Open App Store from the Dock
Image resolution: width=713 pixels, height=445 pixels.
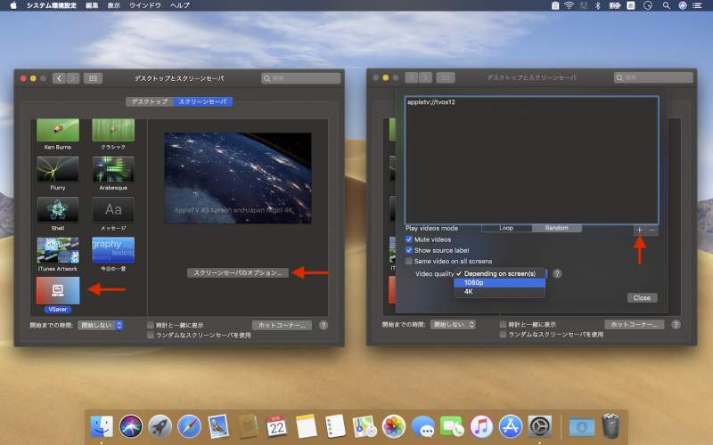tap(510, 427)
